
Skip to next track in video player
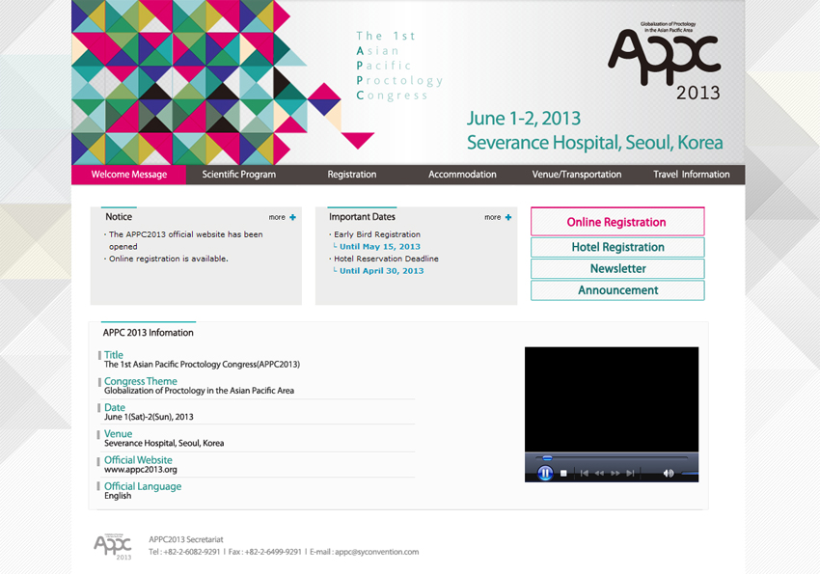click(x=630, y=473)
